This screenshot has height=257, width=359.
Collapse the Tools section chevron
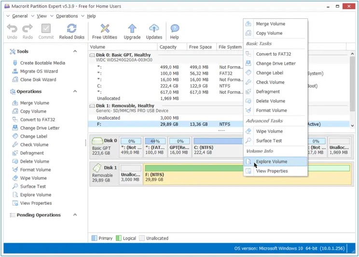(x=75, y=51)
